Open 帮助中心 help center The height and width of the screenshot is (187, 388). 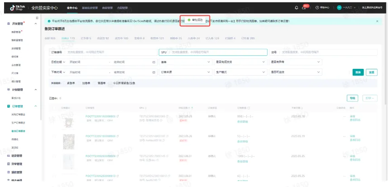pos(322,8)
